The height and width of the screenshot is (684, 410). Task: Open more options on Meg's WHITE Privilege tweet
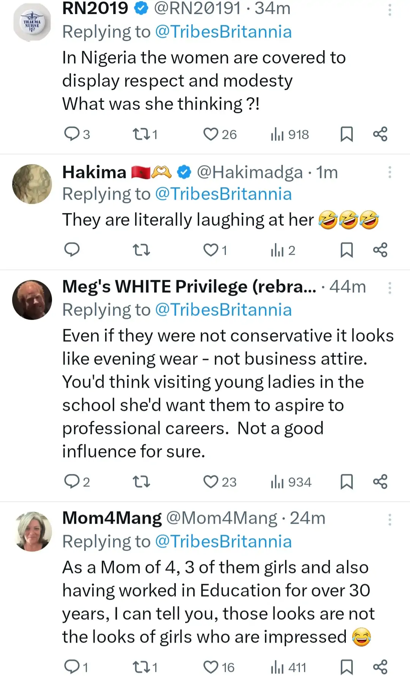click(389, 288)
